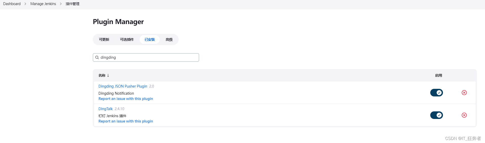This screenshot has height=143, width=485.
Task: Click the 启用 column header
Action: tap(438, 75)
